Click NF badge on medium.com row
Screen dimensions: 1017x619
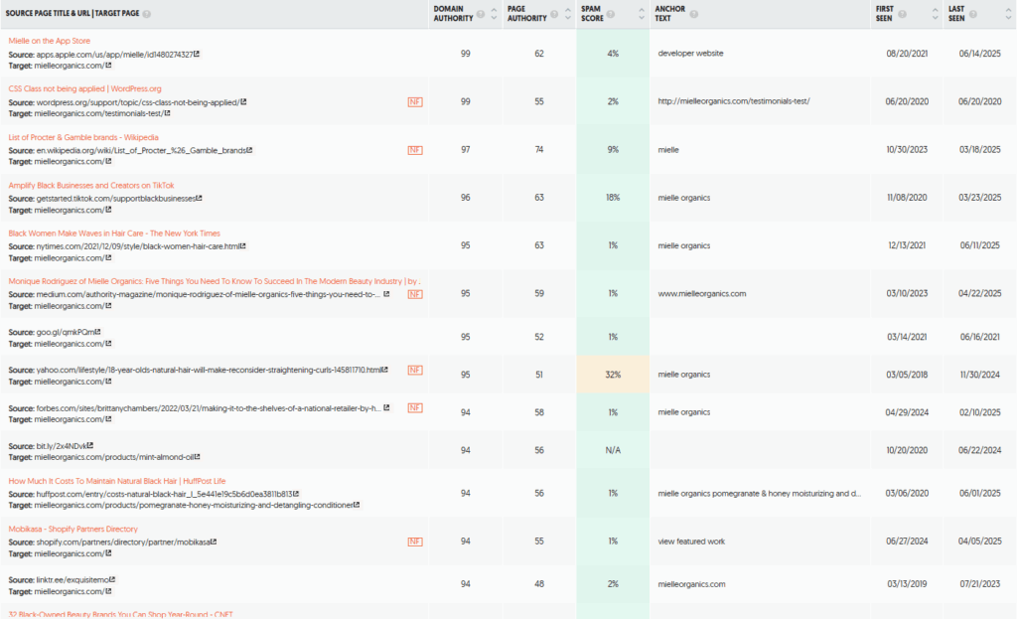pos(415,294)
